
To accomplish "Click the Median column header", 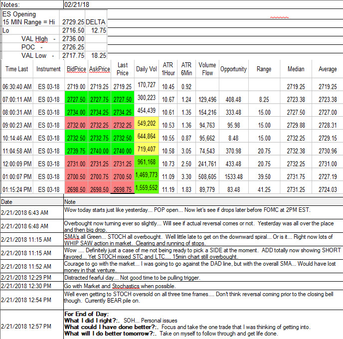I will [296, 69].
